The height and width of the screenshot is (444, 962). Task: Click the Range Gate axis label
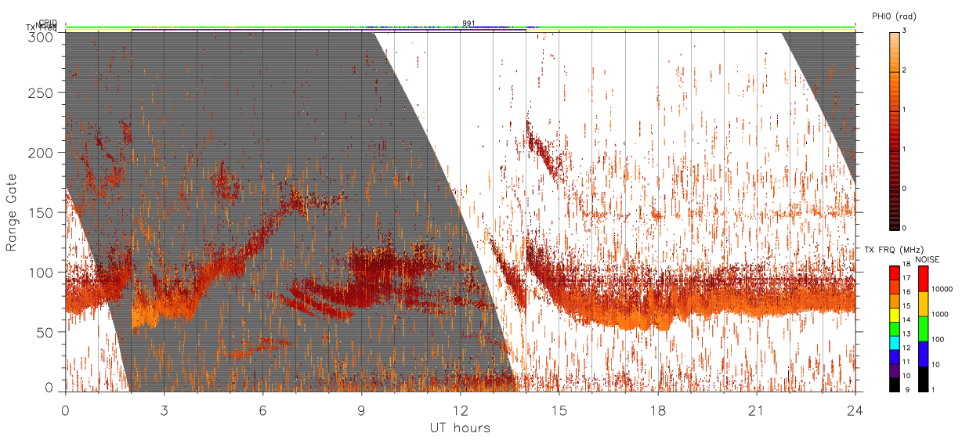(11, 214)
